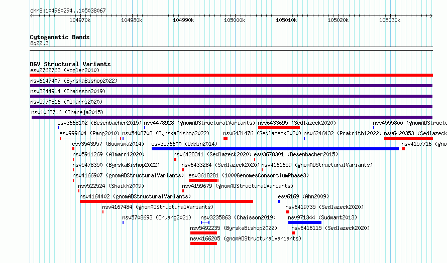This screenshot has width=447, height=263.
Task: Select nsv4167484 gnomAD variant label
Action: (x=158, y=207)
